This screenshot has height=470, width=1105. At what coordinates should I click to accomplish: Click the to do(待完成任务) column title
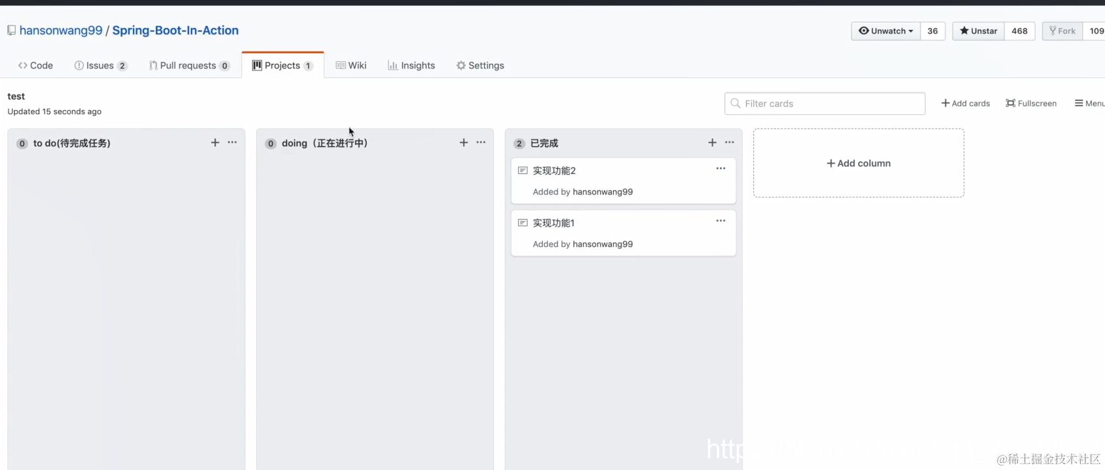pos(72,143)
